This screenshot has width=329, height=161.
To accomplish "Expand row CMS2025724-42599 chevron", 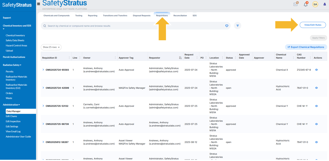I will tap(43, 88).
